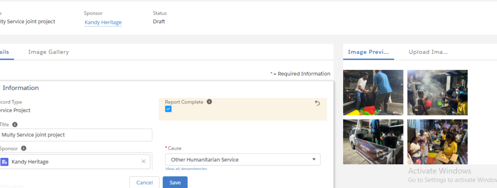Click into the Title input field

click(75, 135)
